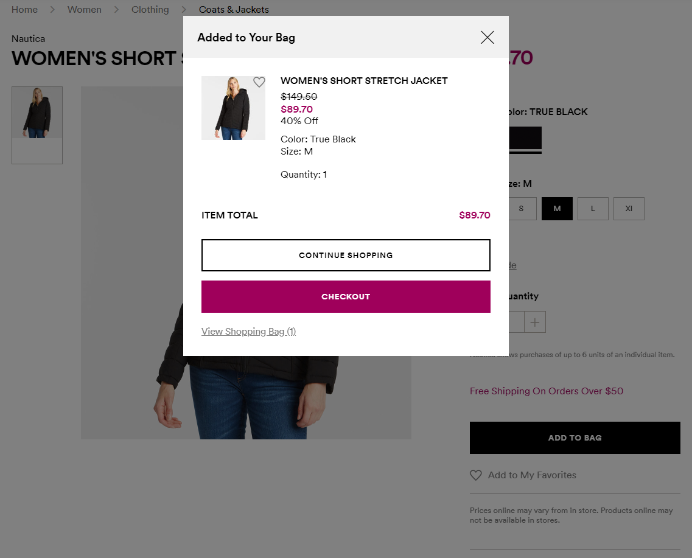Click the heart icon on the bag item image
The height and width of the screenshot is (558, 692).
coord(259,82)
